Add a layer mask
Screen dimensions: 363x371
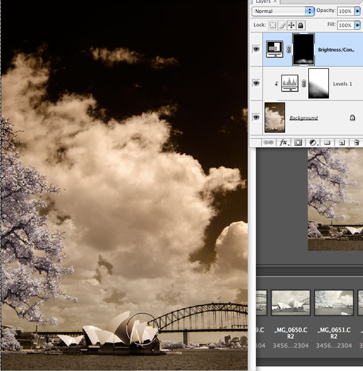coord(298,142)
